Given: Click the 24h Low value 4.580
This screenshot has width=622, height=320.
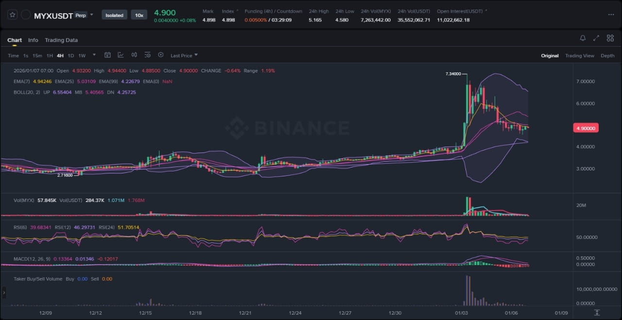Looking at the screenshot, I should (x=342, y=20).
